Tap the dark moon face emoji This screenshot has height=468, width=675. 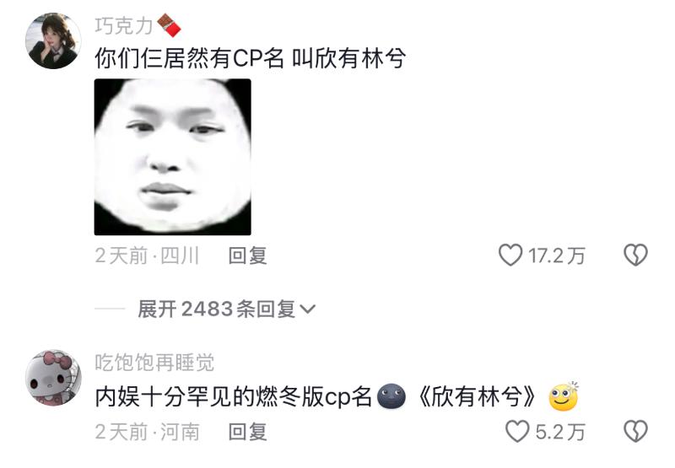(391, 396)
